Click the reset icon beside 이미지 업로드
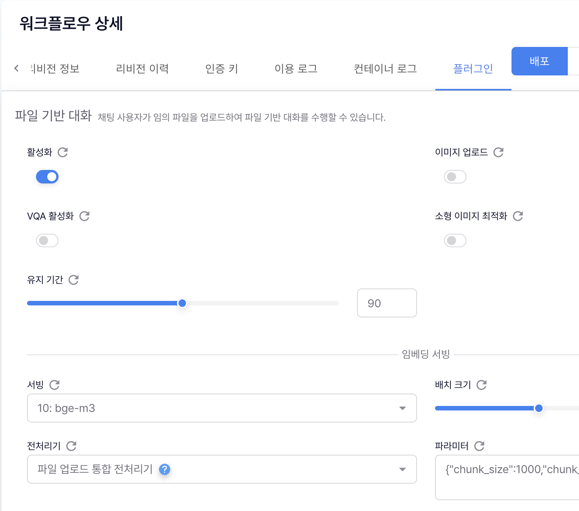Screen dimensions: 579x511 pyautogui.click(x=498, y=152)
